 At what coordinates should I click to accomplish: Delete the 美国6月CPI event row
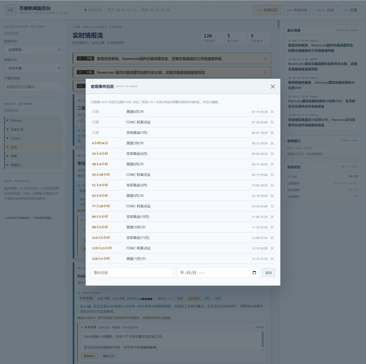272,112
